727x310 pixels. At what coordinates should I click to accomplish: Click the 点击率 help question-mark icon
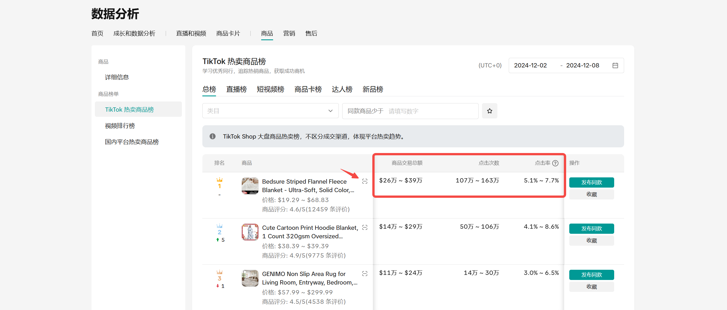point(555,163)
